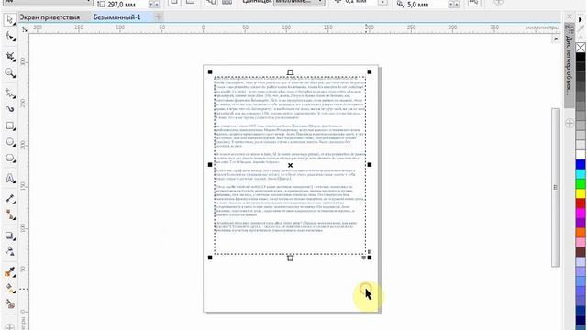Select the Ellipse tool
Viewport: 587px width, 330px height.
10,142
